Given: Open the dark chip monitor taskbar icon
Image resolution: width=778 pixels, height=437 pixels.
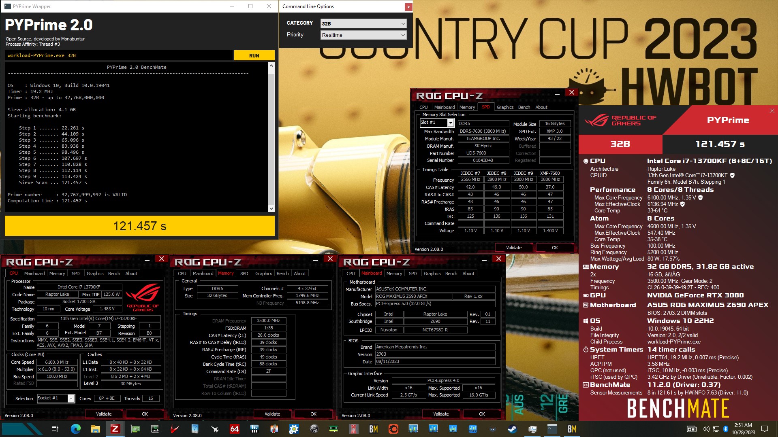Looking at the screenshot, I should [x=155, y=429].
